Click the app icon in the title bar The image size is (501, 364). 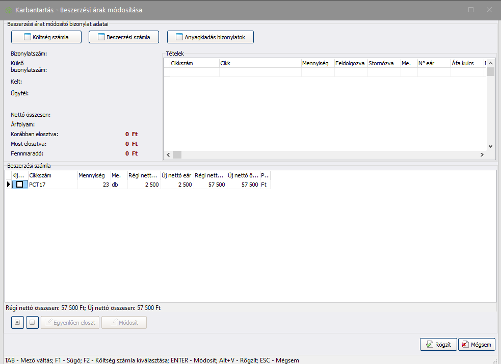coord(9,10)
